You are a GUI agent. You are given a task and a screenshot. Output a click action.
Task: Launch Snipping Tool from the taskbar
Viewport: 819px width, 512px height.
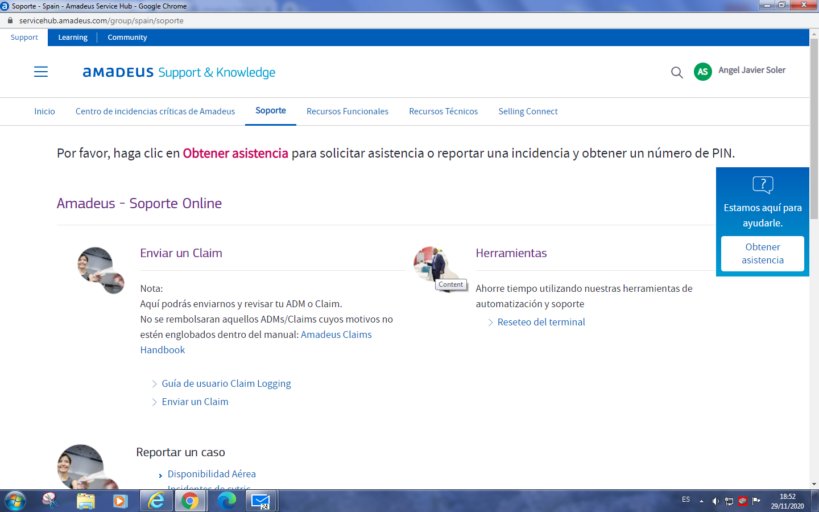pos(51,501)
